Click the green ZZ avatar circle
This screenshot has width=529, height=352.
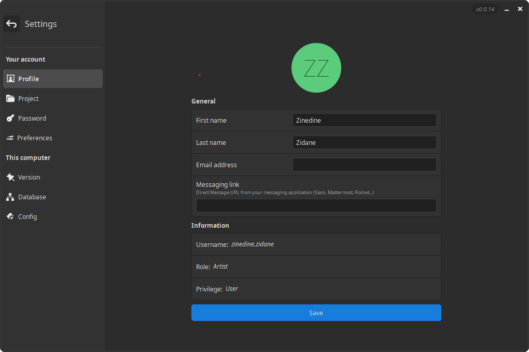coord(316,68)
